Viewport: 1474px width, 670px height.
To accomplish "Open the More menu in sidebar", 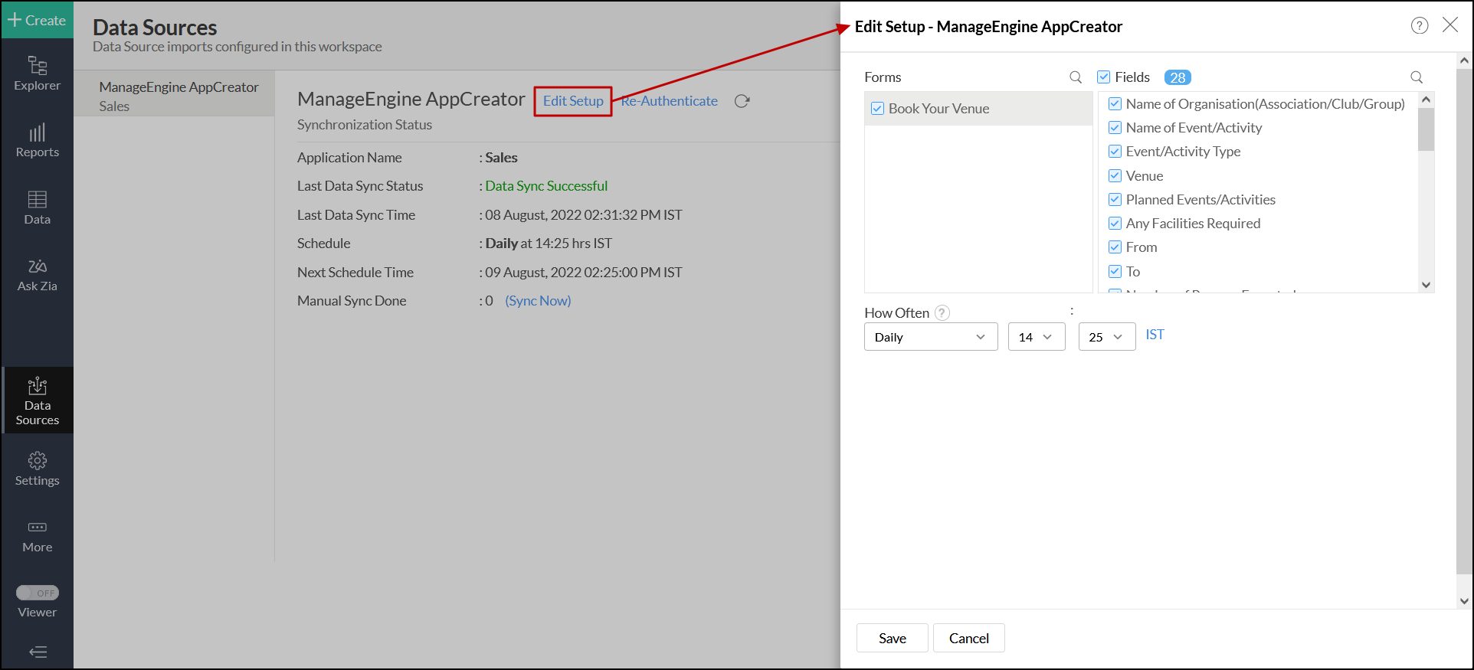I will (x=37, y=536).
